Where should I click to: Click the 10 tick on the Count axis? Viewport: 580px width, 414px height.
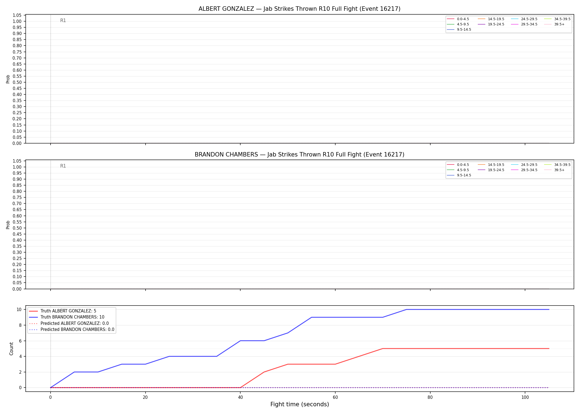[19, 310]
